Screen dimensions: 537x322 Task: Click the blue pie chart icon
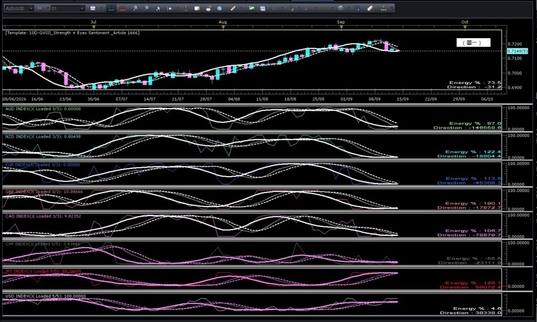point(219,8)
